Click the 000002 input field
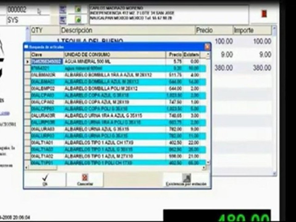This screenshot has width=296, height=222. pyautogui.click(x=29, y=10)
